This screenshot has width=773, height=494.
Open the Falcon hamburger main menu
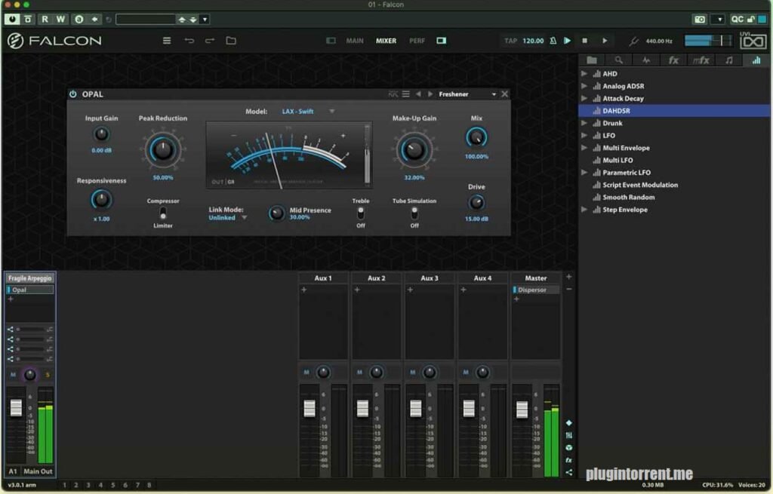pos(167,41)
